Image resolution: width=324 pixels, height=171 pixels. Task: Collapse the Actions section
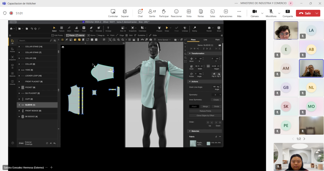click(x=190, y=81)
